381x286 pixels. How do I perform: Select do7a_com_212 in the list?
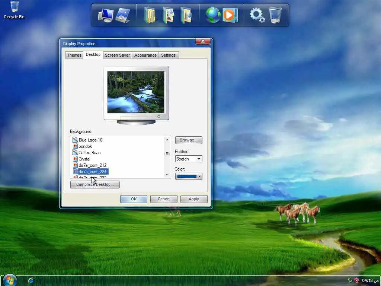(x=92, y=165)
